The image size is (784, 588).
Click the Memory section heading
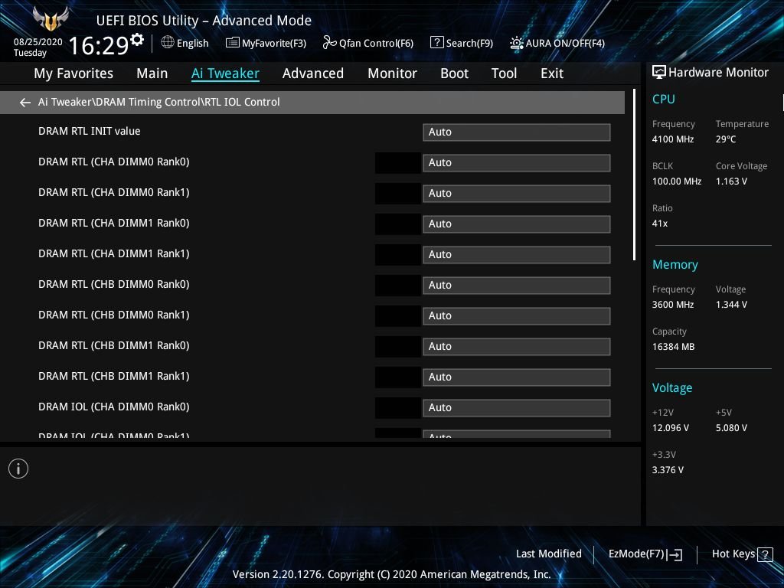pyautogui.click(x=675, y=264)
